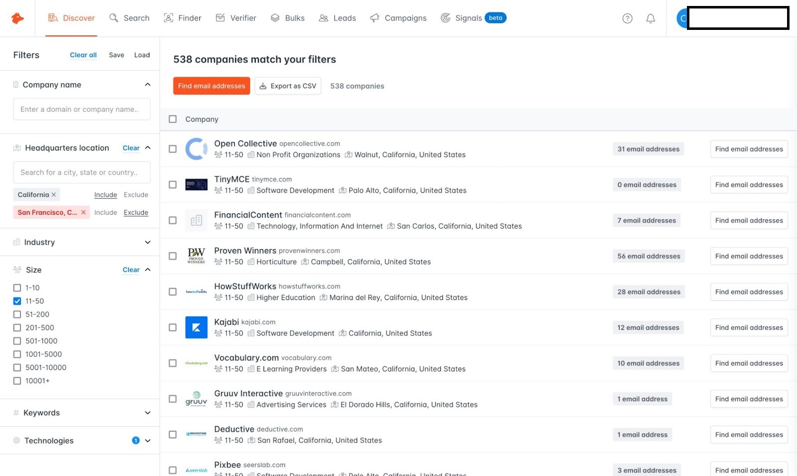
Task: Expand the Keywords filter
Action: pyautogui.click(x=147, y=413)
